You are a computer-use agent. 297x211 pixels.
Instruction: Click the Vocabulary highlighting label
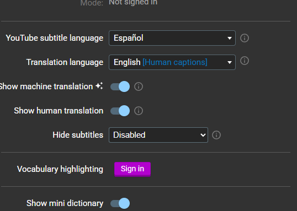point(60,169)
